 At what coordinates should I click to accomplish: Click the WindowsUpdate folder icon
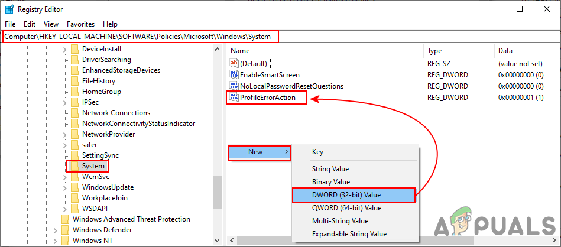pyautogui.click(x=74, y=187)
